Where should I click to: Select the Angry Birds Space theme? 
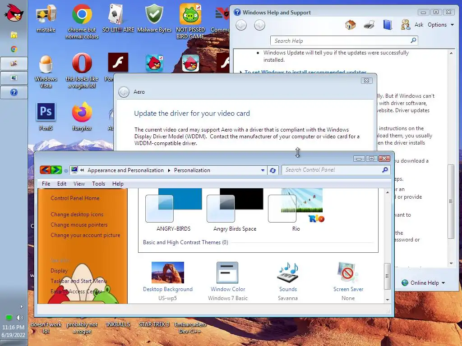click(x=235, y=210)
